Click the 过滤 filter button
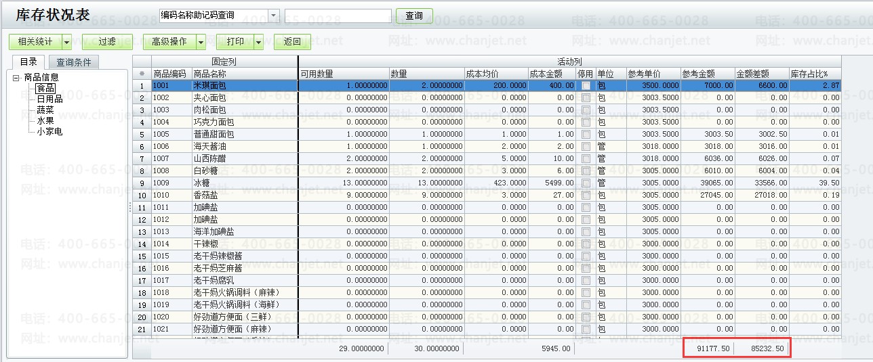The image size is (873, 362). [107, 42]
